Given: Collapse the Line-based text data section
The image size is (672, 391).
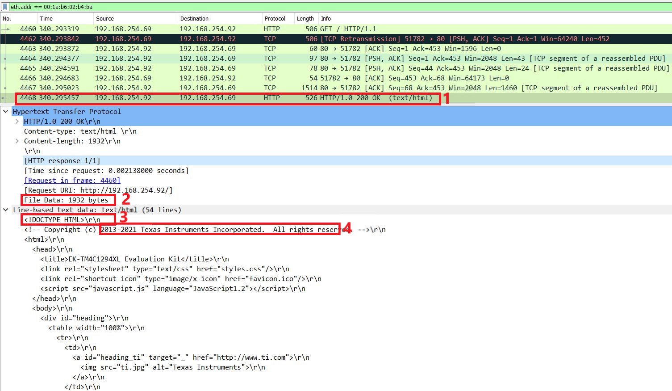Looking at the screenshot, I should click(x=6, y=210).
